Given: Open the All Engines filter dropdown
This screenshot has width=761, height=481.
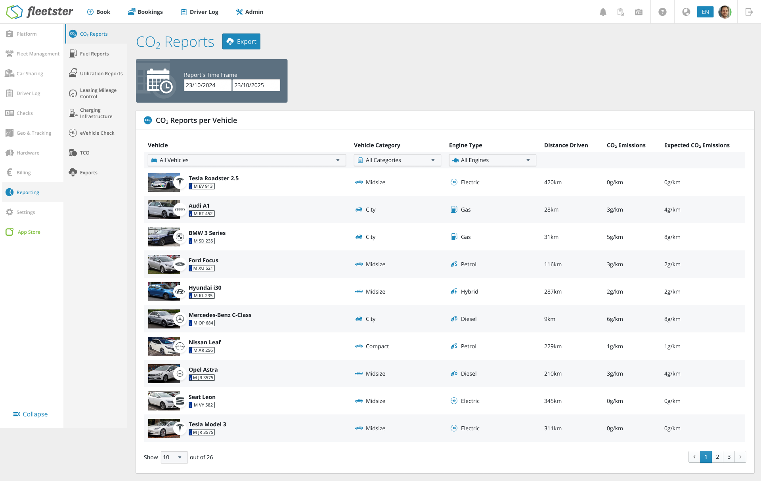Looking at the screenshot, I should (x=492, y=160).
